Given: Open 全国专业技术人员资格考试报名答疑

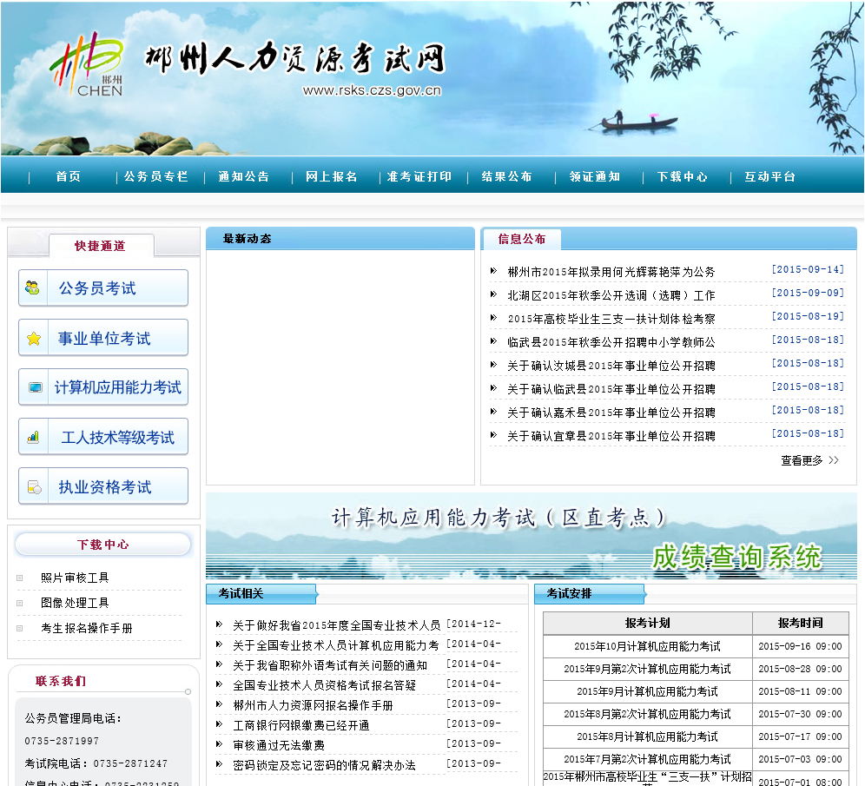Looking at the screenshot, I should [x=325, y=685].
